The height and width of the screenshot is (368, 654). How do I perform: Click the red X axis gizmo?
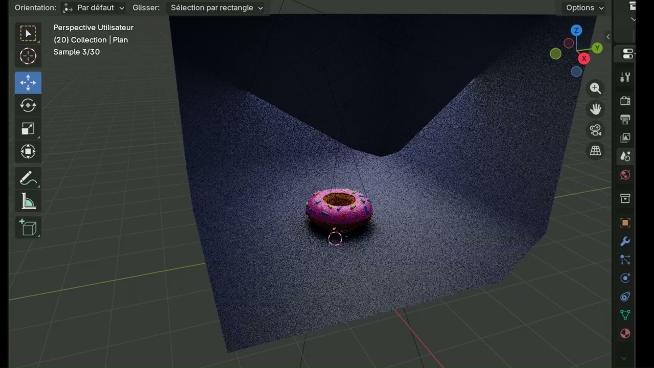(x=583, y=59)
